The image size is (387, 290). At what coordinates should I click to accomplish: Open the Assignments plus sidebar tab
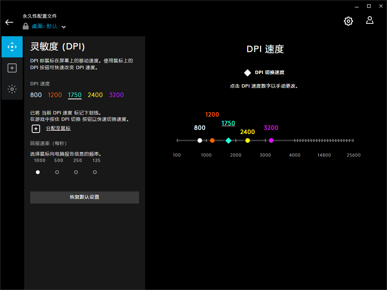pos(12,68)
